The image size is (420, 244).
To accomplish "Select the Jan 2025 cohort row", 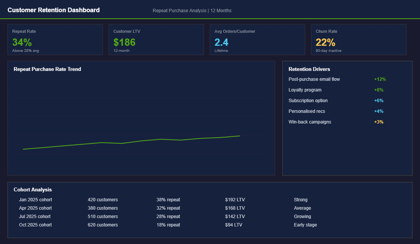I will tap(36, 199).
